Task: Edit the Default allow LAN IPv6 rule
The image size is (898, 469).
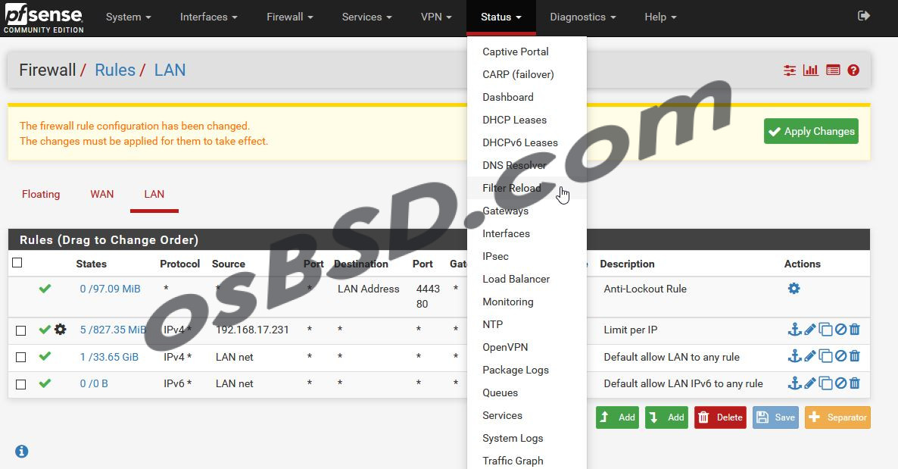Action: [810, 383]
